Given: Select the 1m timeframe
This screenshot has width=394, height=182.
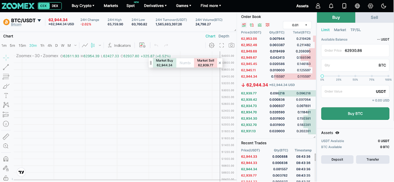Looking at the screenshot, I should (x=4, y=45).
